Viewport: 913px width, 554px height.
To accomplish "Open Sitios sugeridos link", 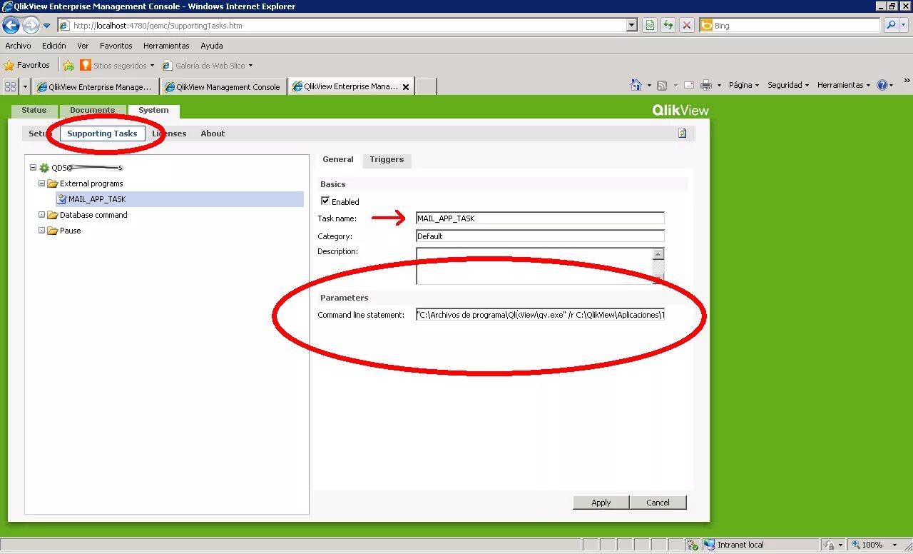I will click(117, 65).
